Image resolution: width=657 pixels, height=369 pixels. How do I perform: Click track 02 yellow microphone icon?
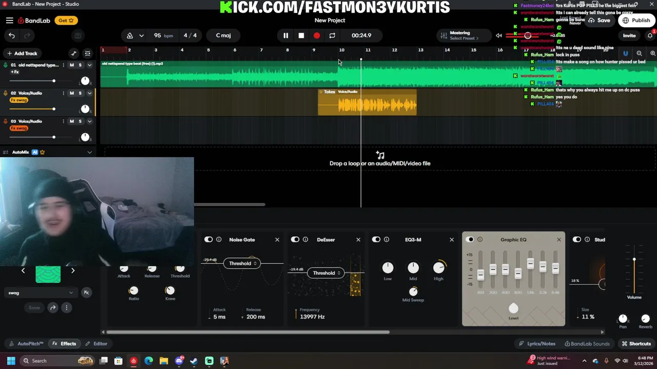pos(6,93)
